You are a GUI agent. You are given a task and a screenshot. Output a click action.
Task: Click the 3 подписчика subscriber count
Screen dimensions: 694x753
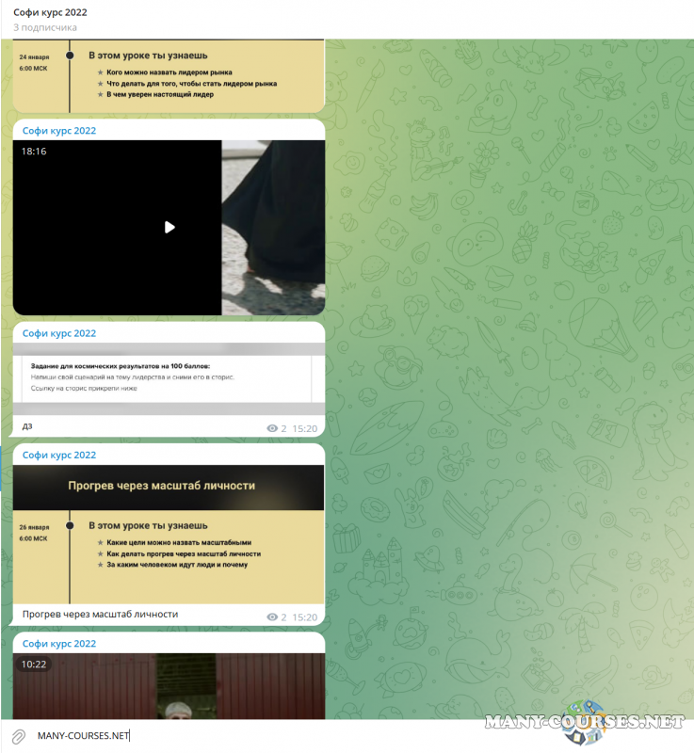(44, 27)
